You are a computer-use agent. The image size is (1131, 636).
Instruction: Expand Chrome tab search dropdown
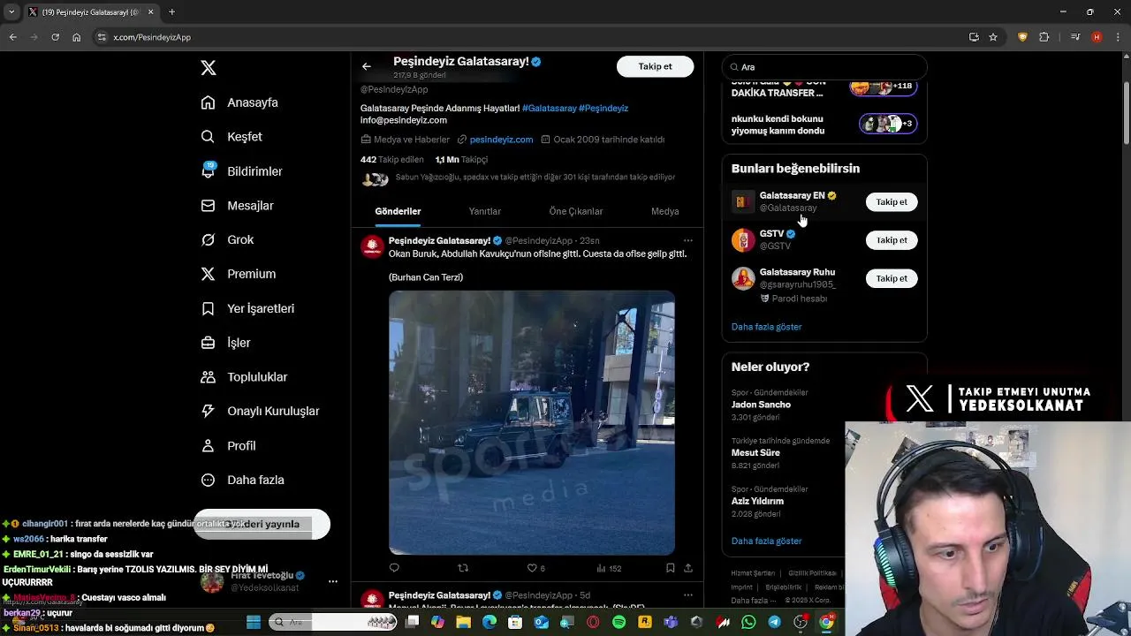pyautogui.click(x=11, y=12)
